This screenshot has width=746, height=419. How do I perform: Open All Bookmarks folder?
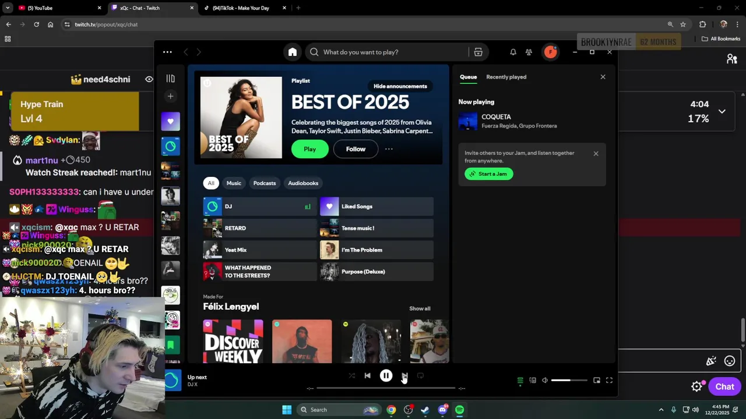721,39
